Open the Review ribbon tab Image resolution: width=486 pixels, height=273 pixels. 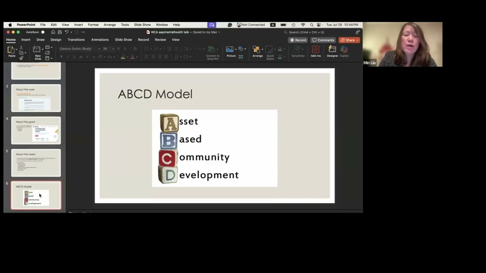160,39
